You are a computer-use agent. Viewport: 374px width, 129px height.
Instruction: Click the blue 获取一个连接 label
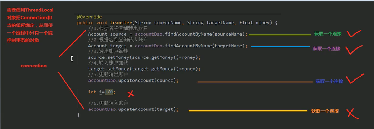pyautogui.click(x=329, y=81)
